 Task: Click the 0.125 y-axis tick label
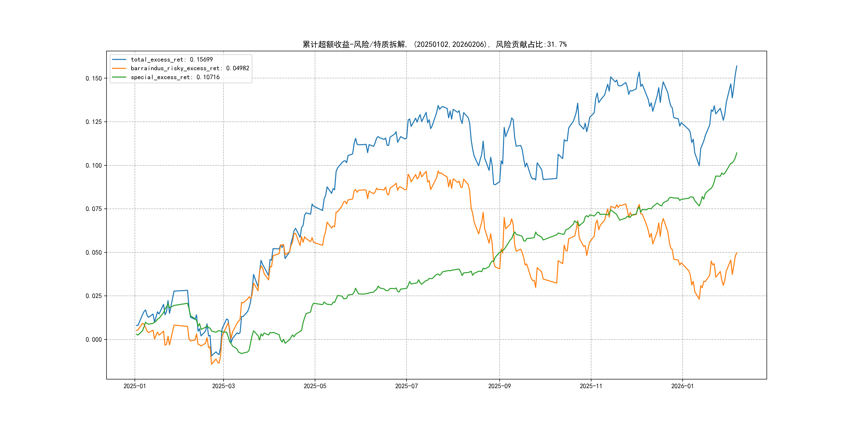(x=94, y=122)
